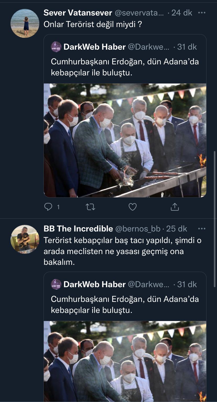Open the 'Onlar Terörist değil miydi ?' tweet
The height and width of the screenshot is (402, 217).
[x=93, y=24]
